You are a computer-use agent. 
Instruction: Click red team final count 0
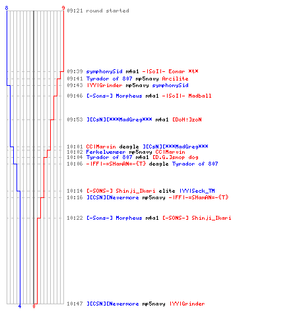[34, 306]
